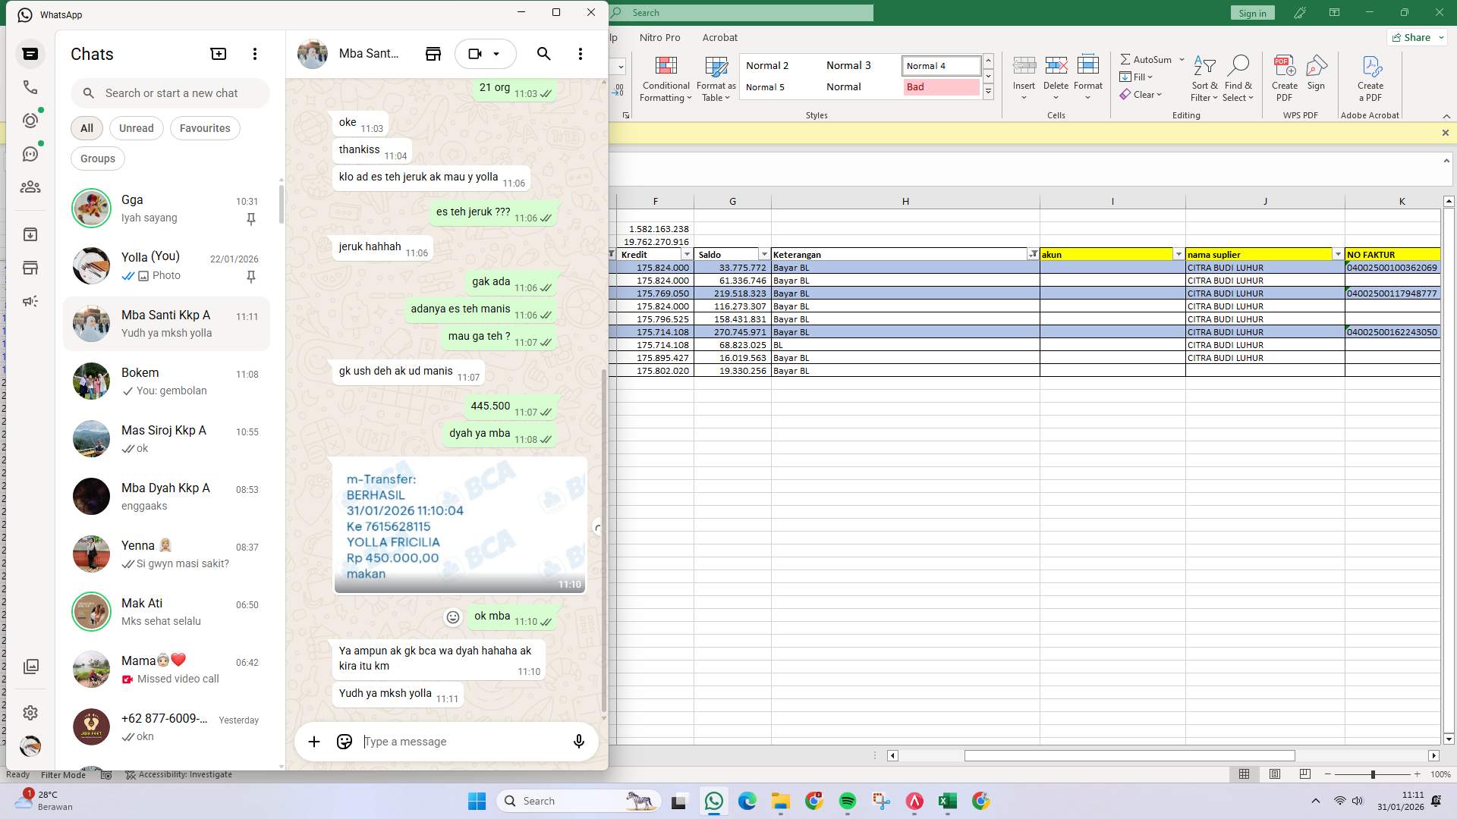
Task: Open the emoji picker
Action: pyautogui.click(x=344, y=741)
